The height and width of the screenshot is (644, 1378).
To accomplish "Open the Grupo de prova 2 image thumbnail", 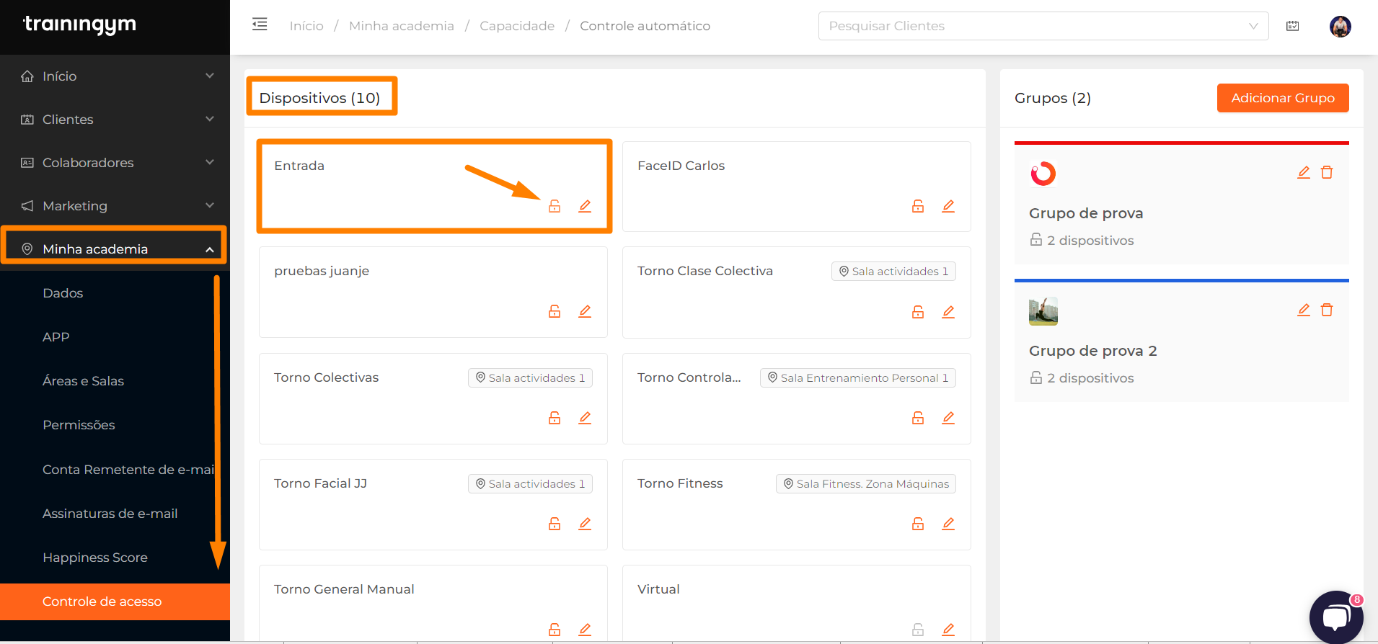I will (x=1043, y=311).
